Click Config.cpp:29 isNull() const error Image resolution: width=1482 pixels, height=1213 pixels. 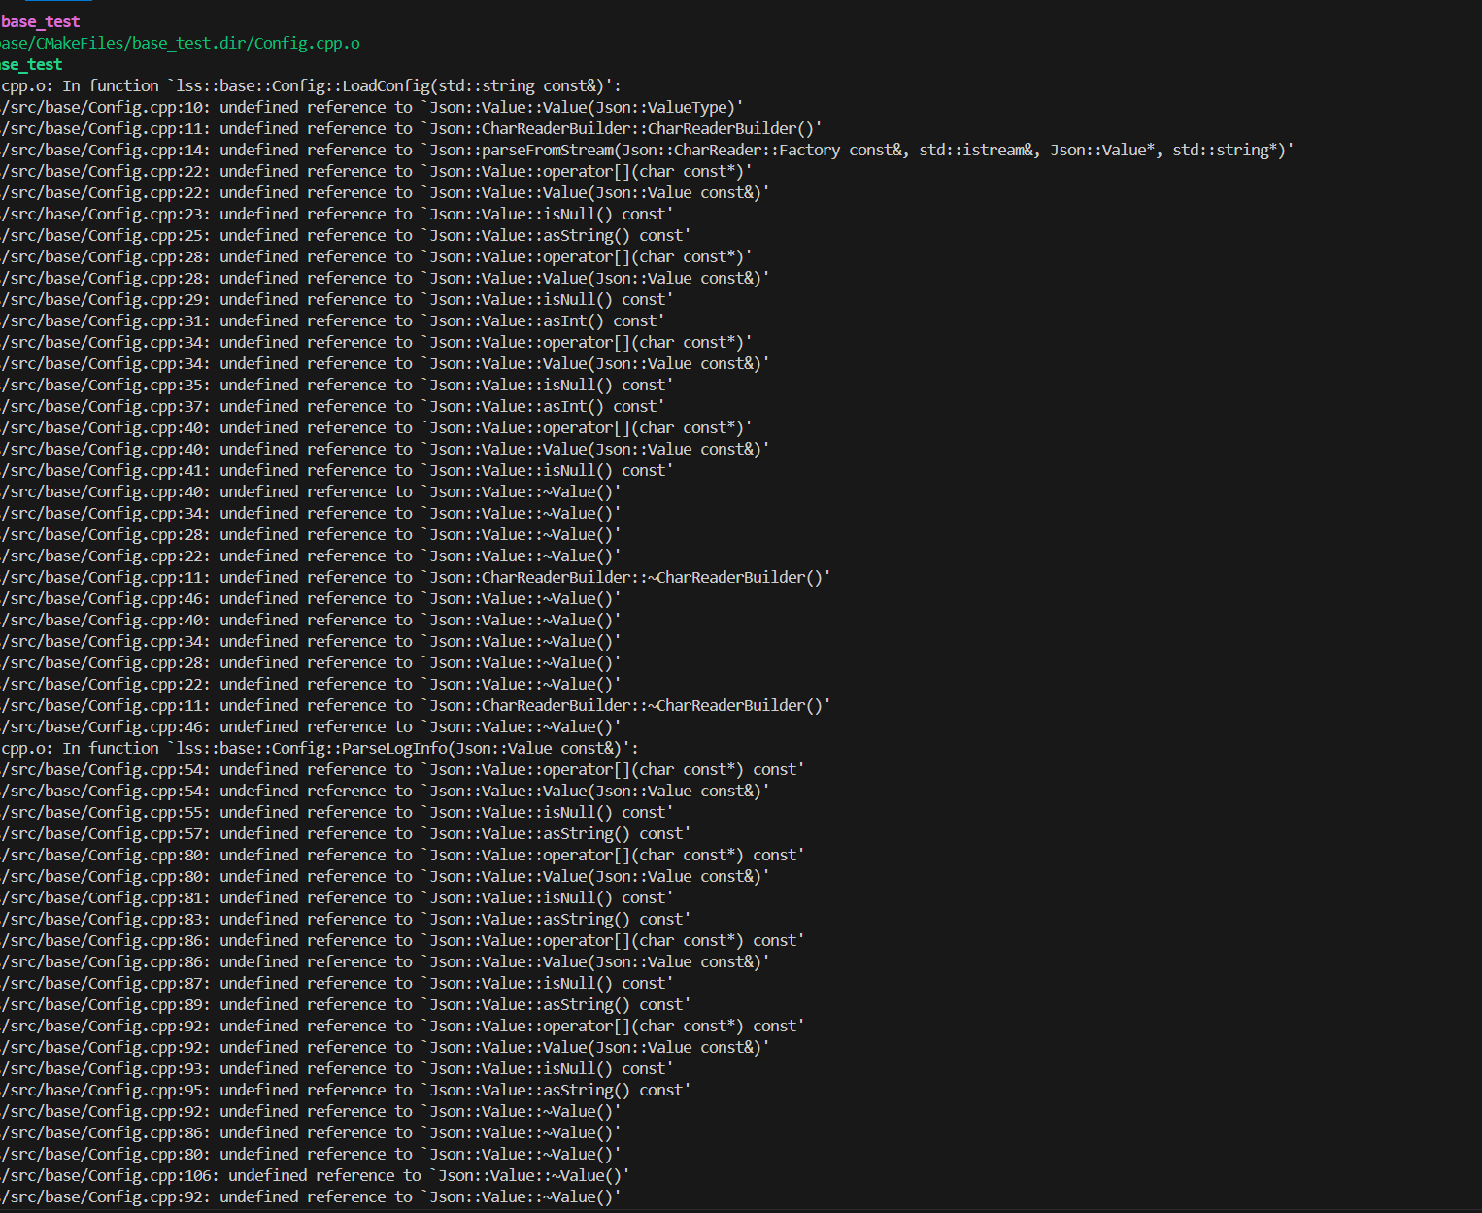pyautogui.click(x=337, y=299)
